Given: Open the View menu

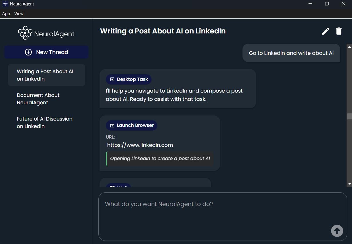Looking at the screenshot, I should 19,14.
